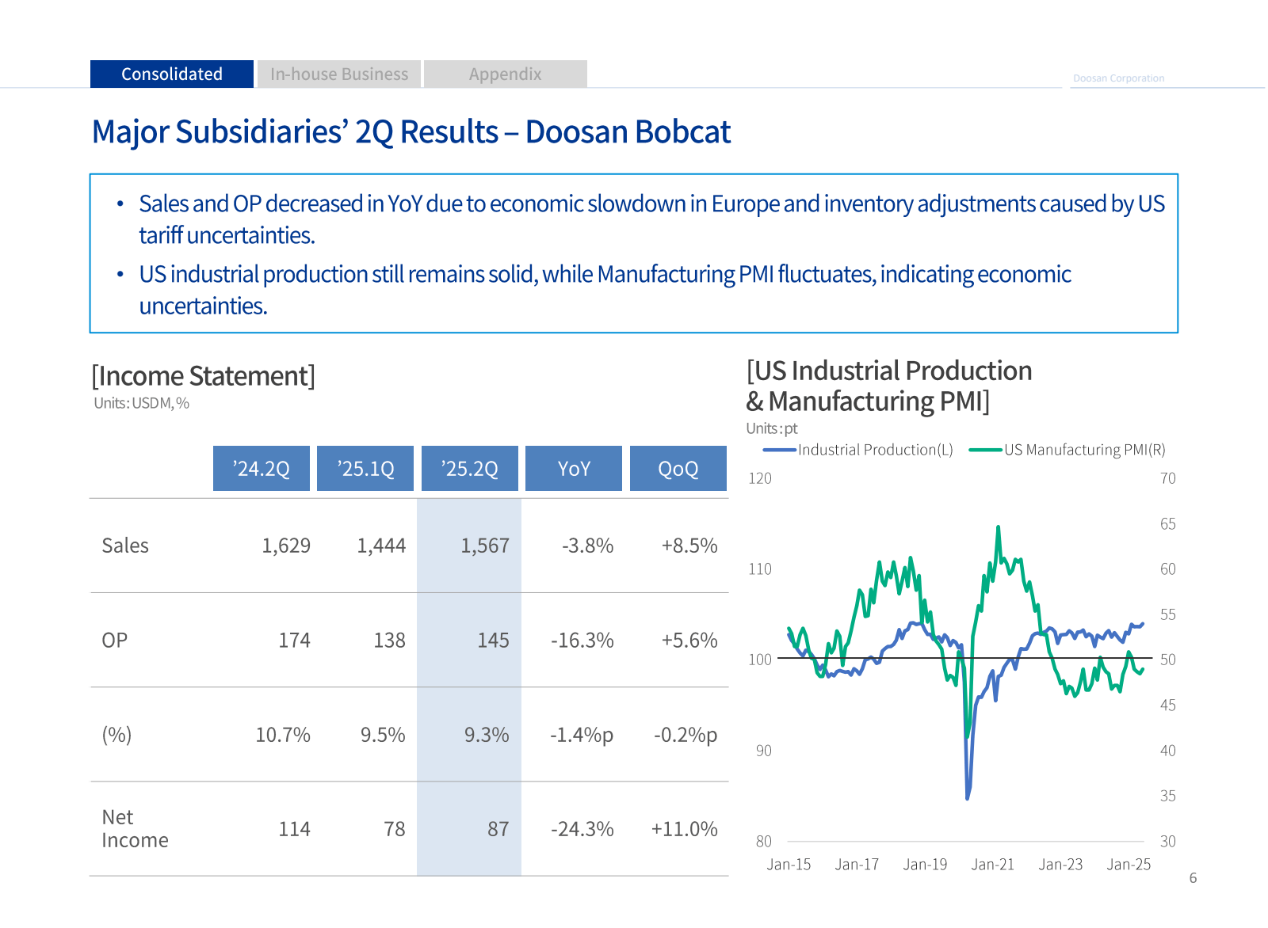Select the margin change -1.4%p
This screenshot has width=1268, height=928.
(582, 735)
